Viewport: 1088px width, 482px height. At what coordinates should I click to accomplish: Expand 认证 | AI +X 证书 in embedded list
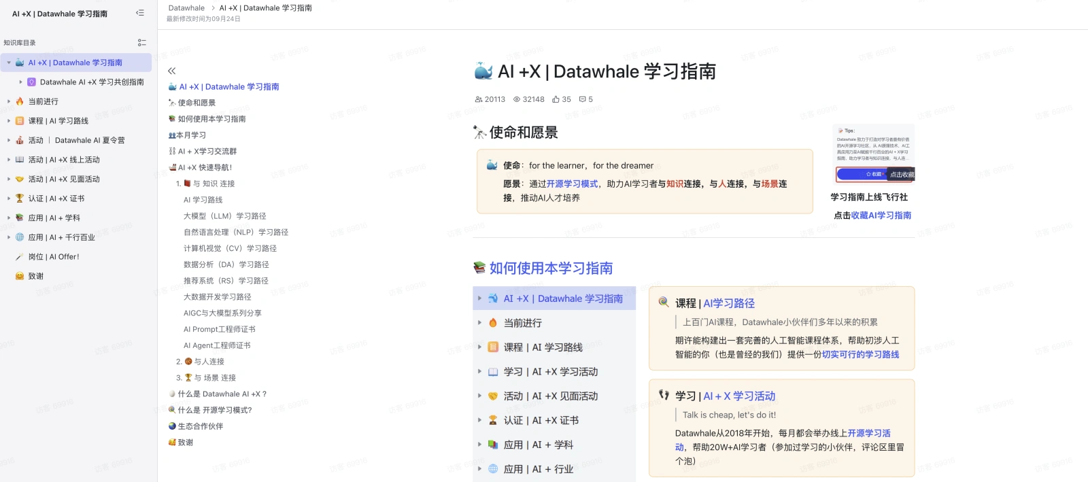(479, 420)
